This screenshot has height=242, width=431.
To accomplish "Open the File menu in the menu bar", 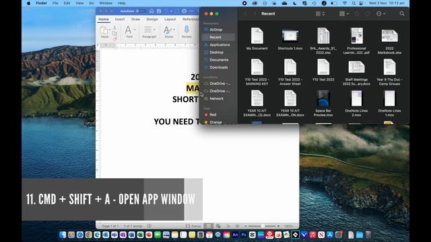I will 55,3.
